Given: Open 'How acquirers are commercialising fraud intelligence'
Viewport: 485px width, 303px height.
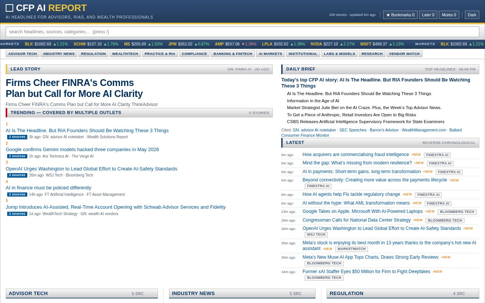Looking at the screenshot, I should coord(355,155).
